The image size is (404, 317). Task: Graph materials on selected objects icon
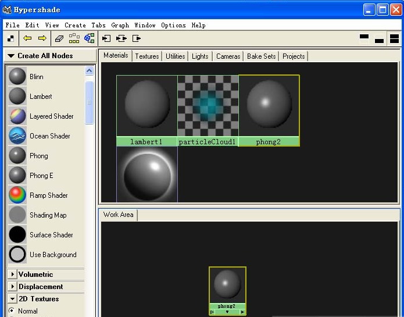[90, 38]
